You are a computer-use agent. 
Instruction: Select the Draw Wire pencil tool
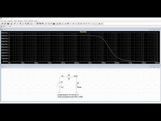63,24
